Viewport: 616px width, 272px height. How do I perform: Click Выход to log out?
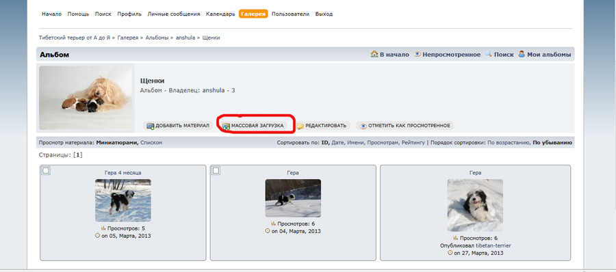(x=324, y=14)
